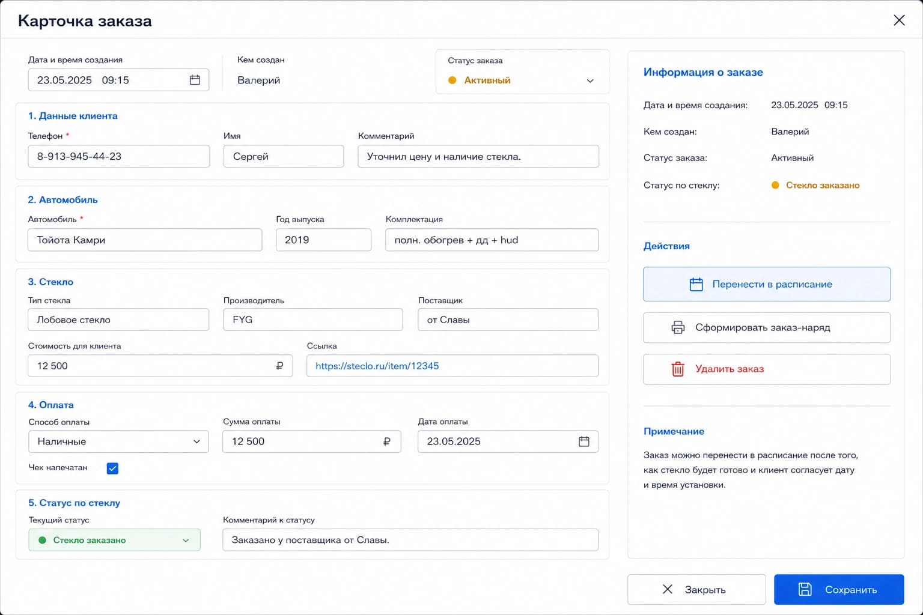Click ruble sign in payment amount field

387,441
